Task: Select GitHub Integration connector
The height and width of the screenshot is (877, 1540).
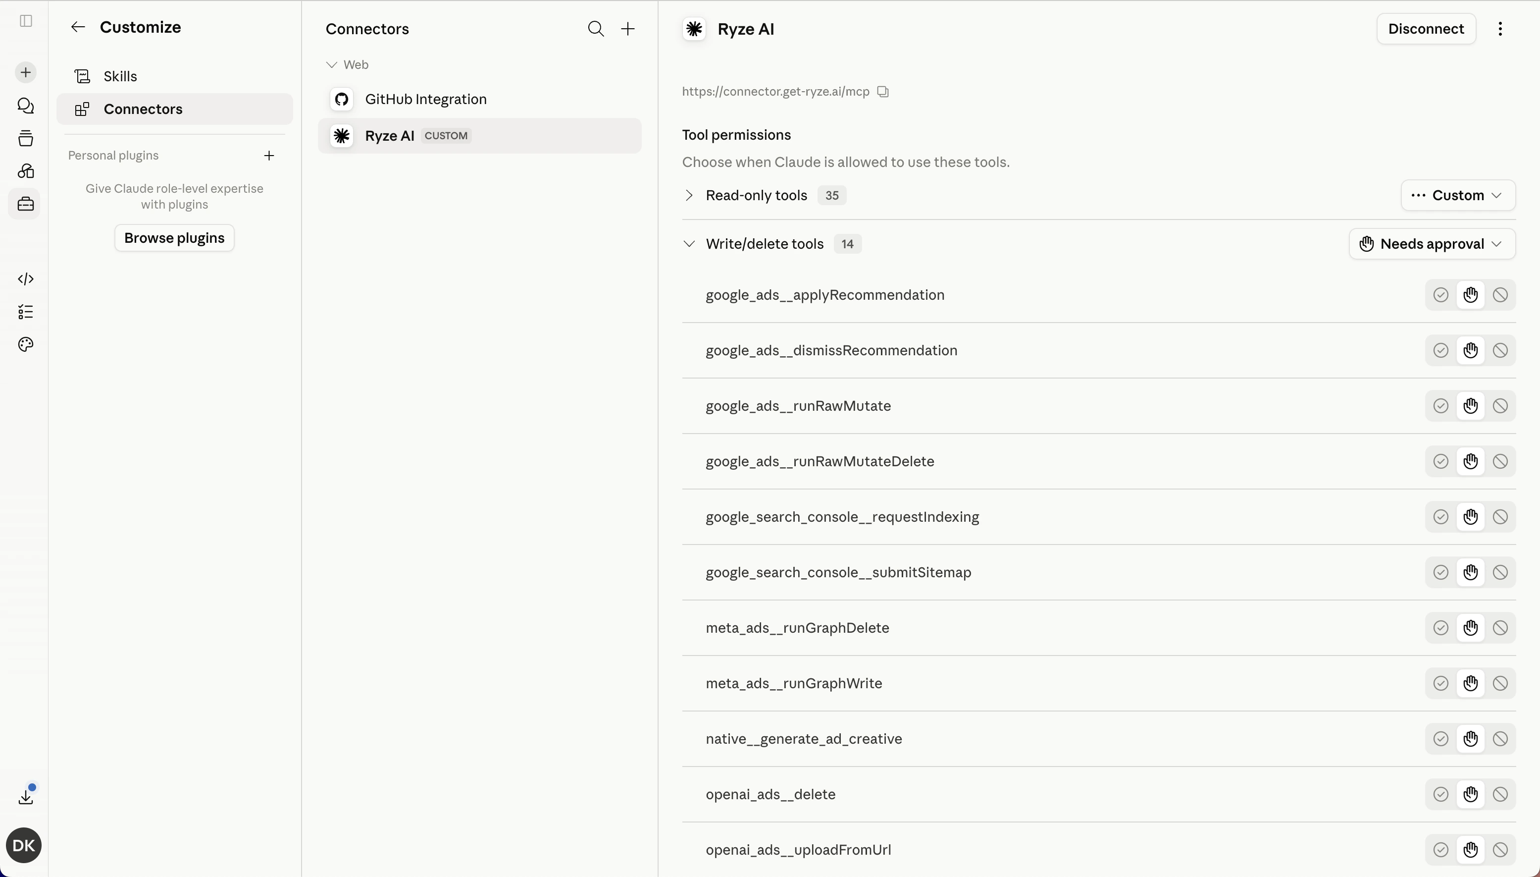Action: tap(480, 100)
